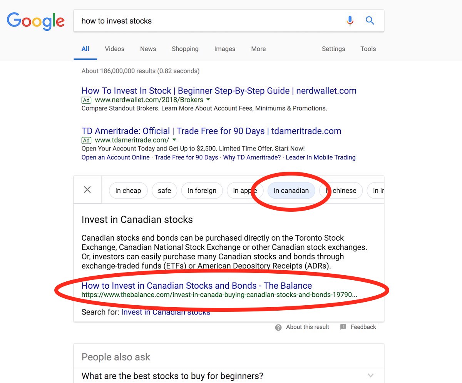Expand the best stocks for beginners question

click(229, 376)
